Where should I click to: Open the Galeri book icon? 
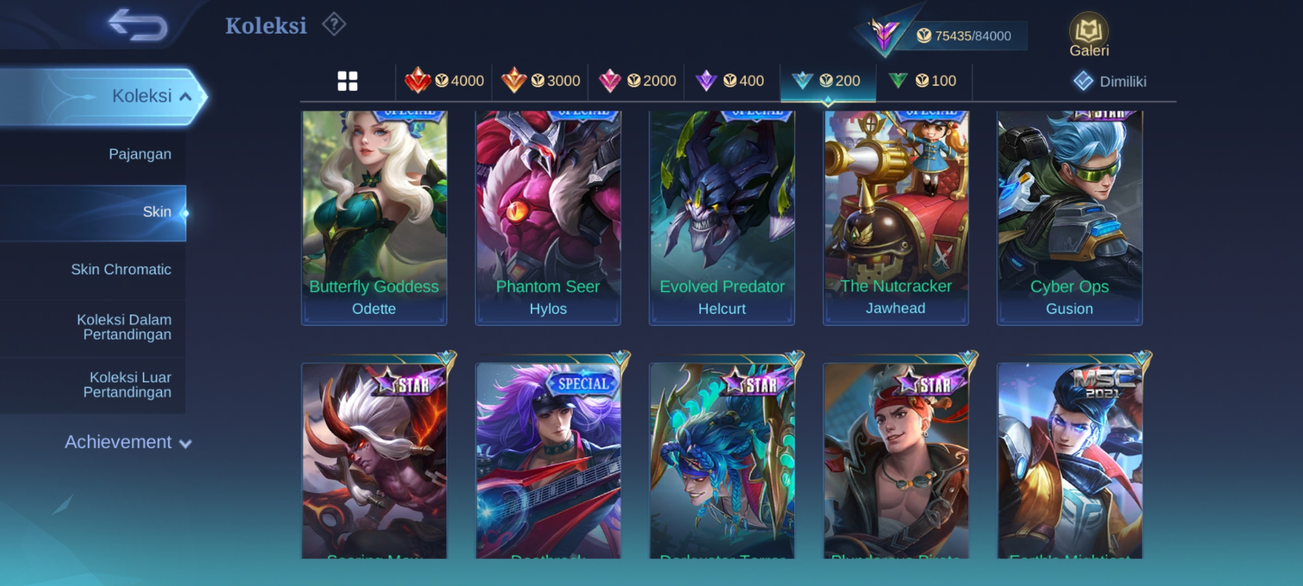[1089, 35]
